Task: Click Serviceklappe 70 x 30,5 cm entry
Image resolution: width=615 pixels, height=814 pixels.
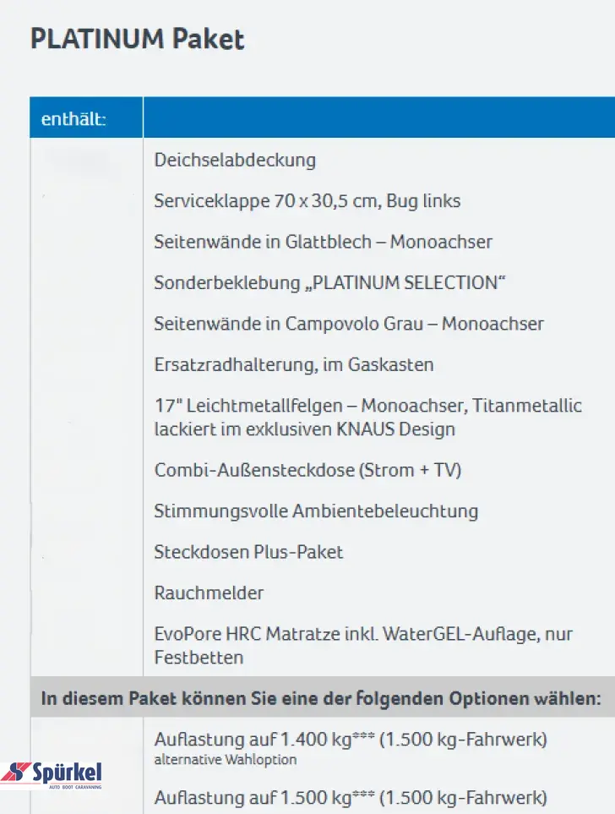Action: coord(307,201)
